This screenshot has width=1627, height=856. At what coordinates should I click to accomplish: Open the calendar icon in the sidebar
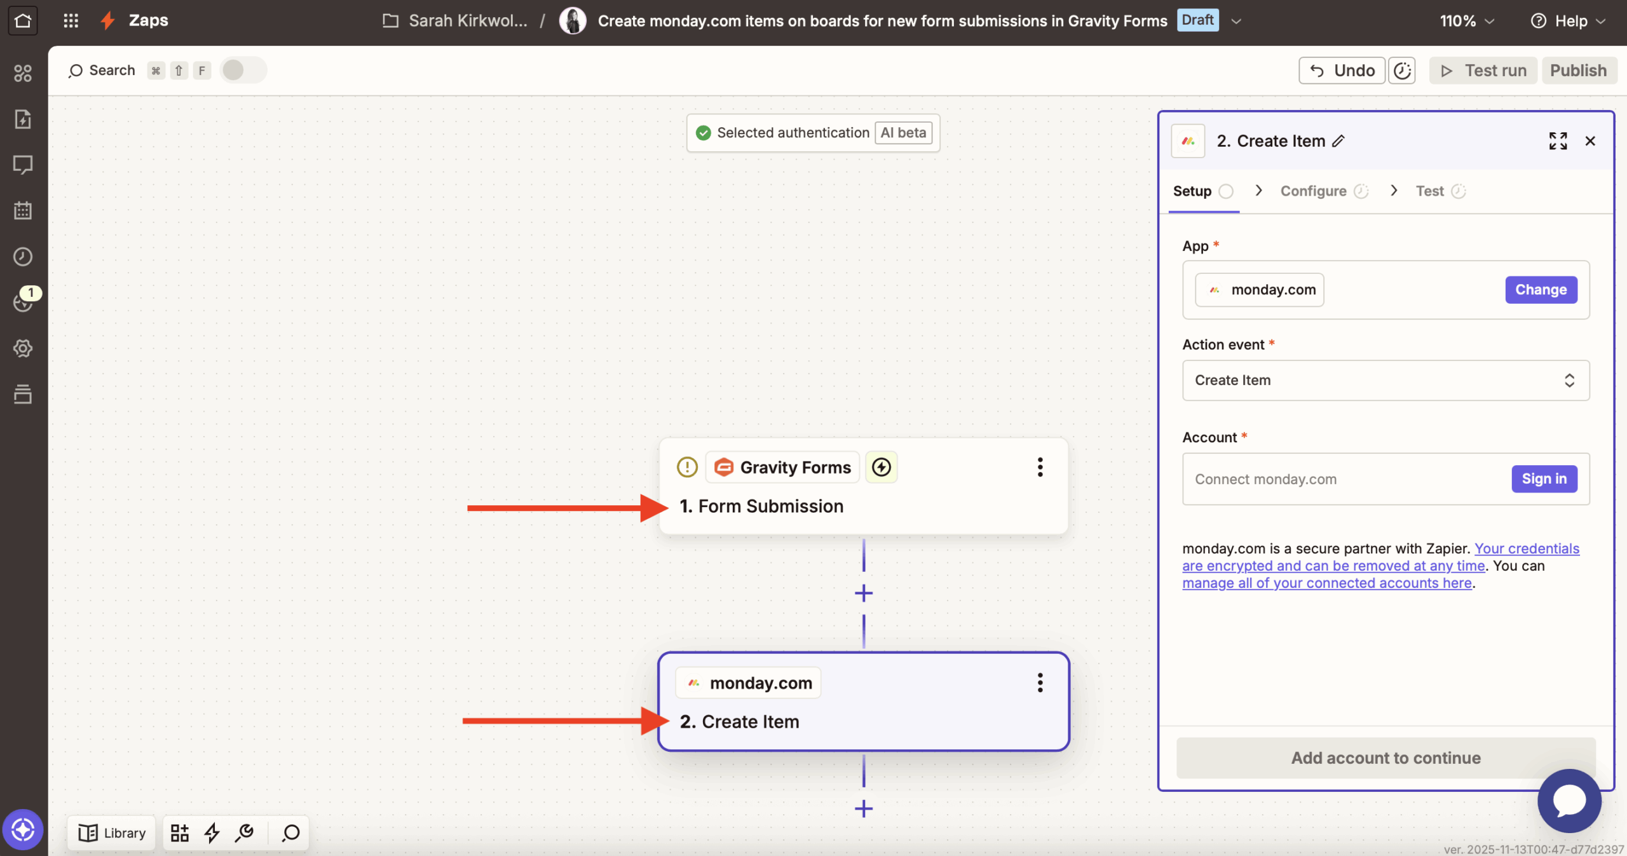(23, 210)
